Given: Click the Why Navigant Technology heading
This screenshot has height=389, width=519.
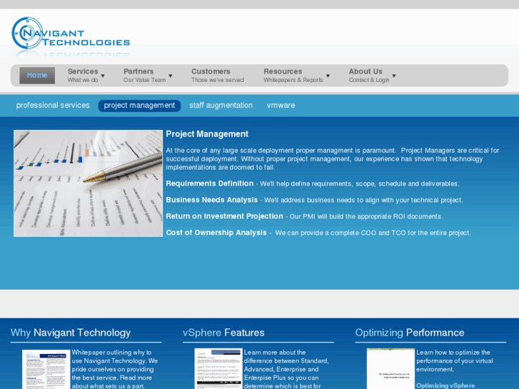Looking at the screenshot, I should tap(71, 333).
